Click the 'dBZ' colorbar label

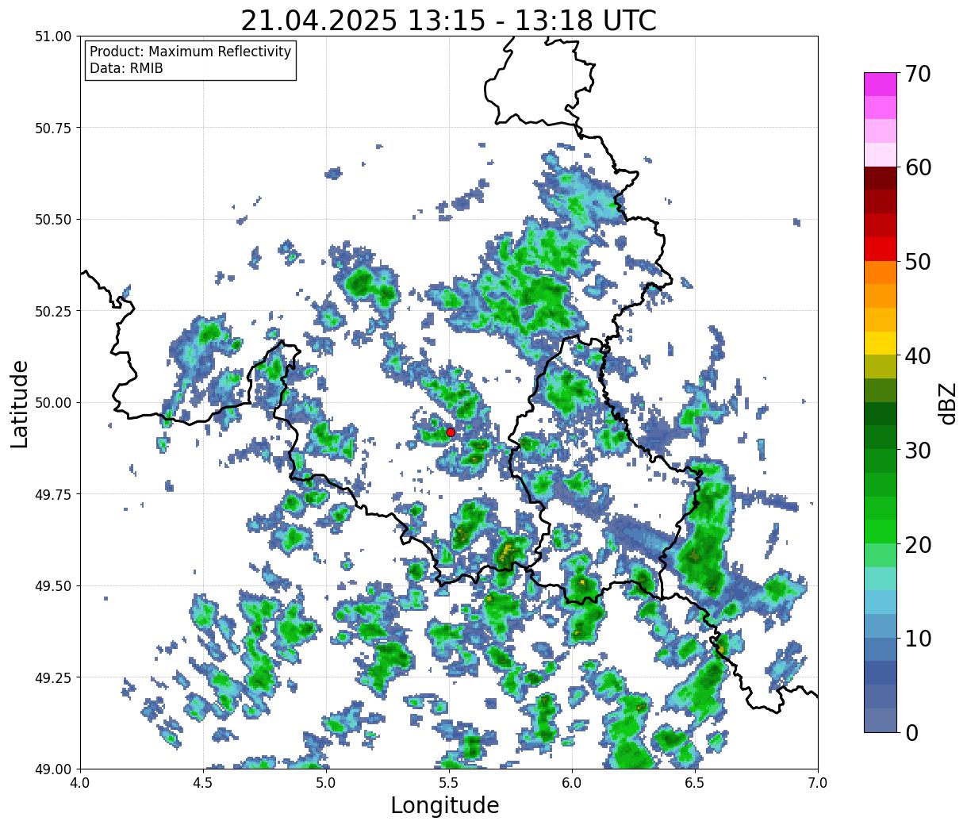click(x=947, y=403)
